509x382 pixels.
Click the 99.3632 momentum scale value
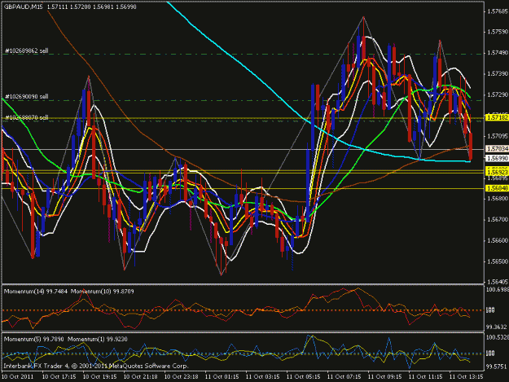click(x=497, y=327)
